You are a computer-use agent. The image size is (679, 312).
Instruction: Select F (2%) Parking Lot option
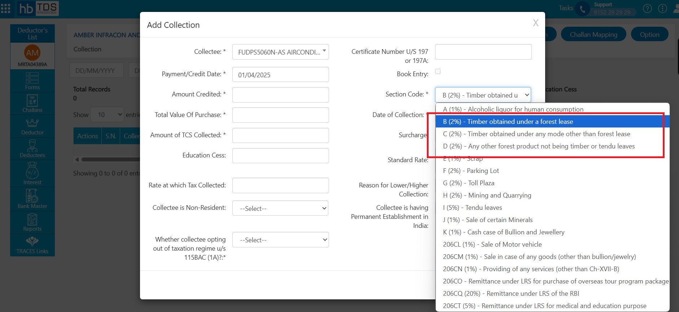(x=552, y=170)
